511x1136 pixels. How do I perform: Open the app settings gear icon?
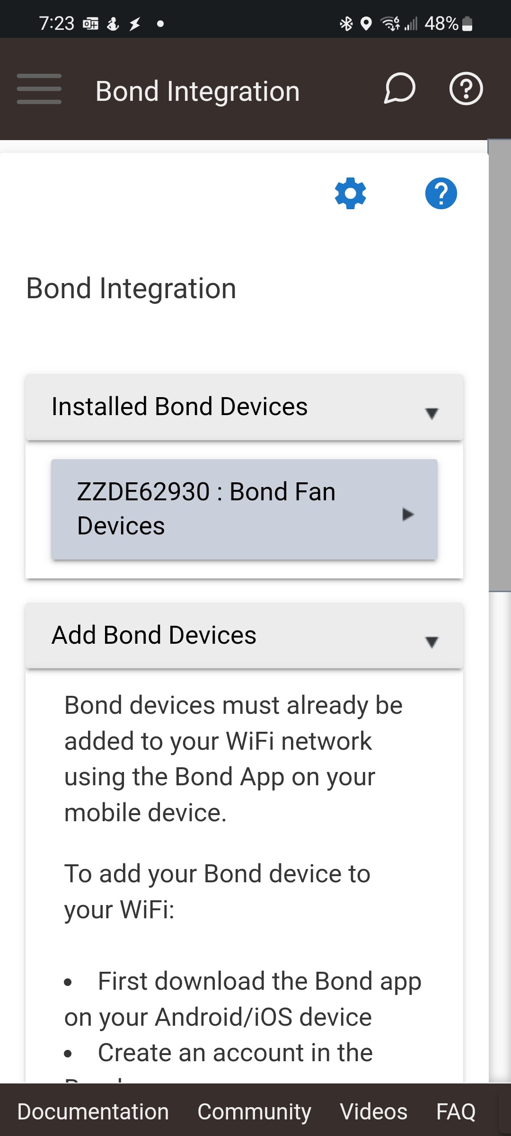[x=350, y=194]
